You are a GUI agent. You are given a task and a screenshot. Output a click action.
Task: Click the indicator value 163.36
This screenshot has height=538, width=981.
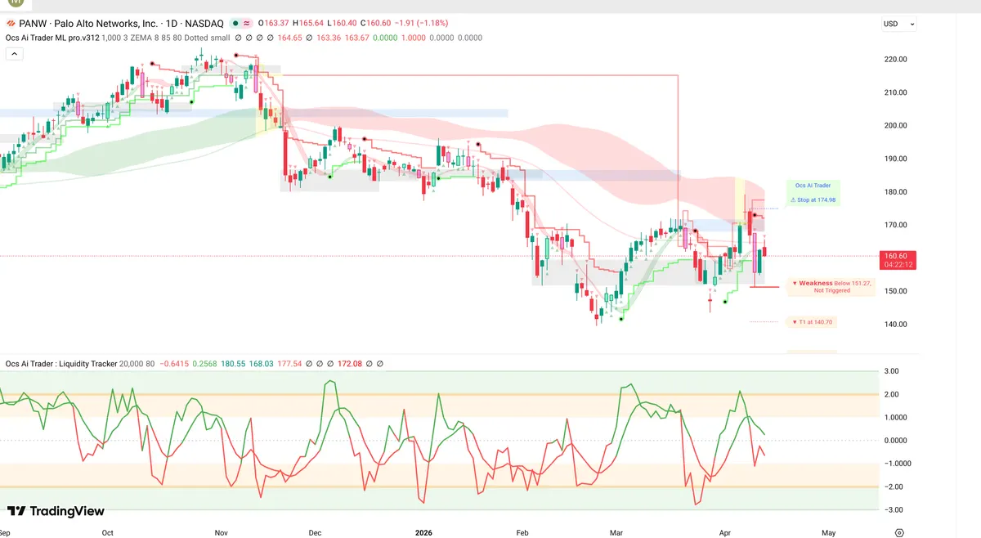coord(328,38)
